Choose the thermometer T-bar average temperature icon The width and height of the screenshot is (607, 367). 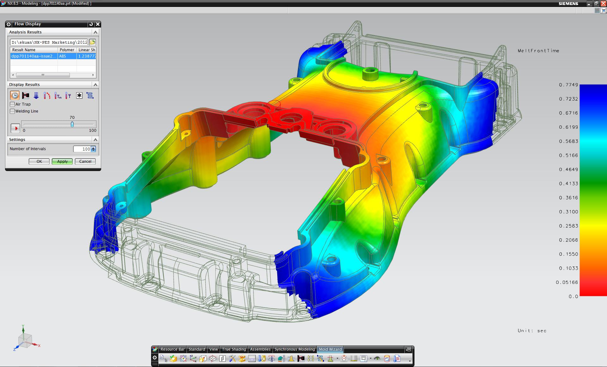(68, 95)
